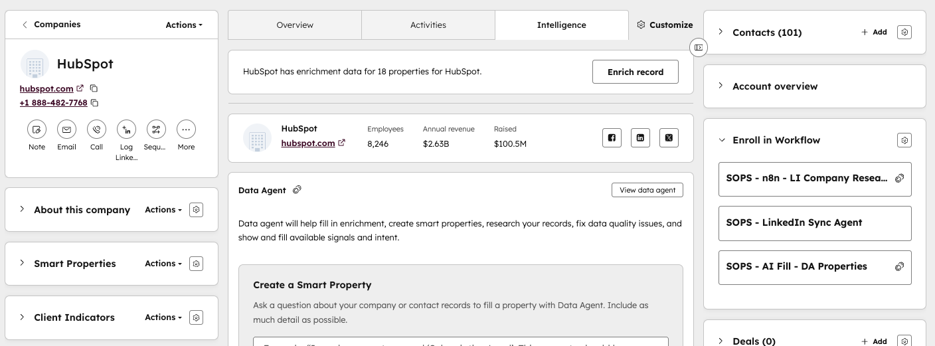Open the LinkedIn company profile icon
The height and width of the screenshot is (346, 935).
click(x=640, y=137)
